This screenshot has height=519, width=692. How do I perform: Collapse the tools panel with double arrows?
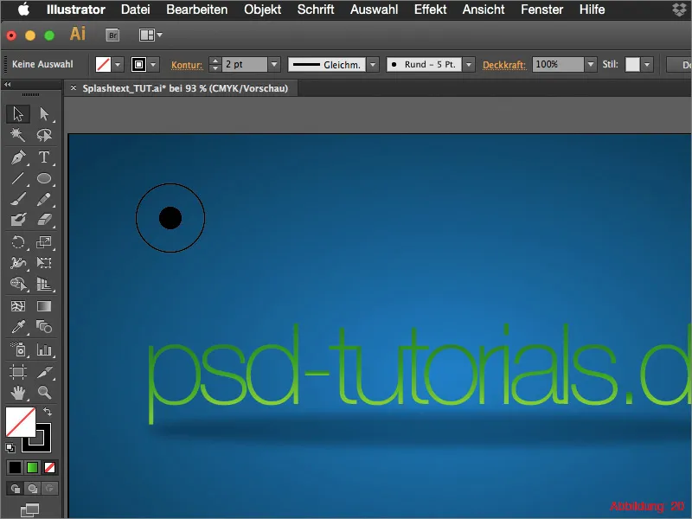pos(8,84)
